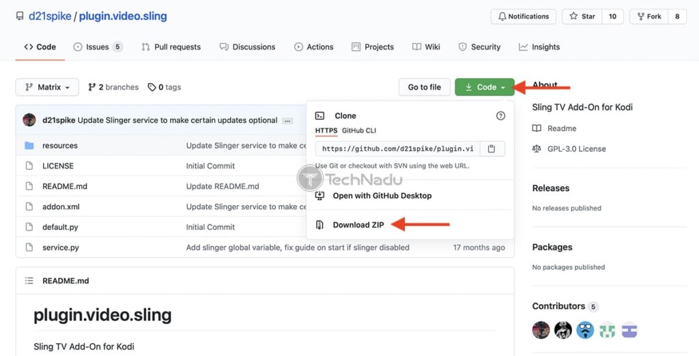
Task: Open third contributor avatar with glasses
Action: [585, 330]
